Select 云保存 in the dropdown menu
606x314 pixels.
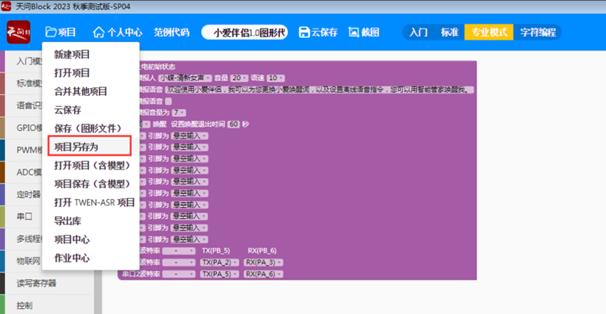click(68, 110)
